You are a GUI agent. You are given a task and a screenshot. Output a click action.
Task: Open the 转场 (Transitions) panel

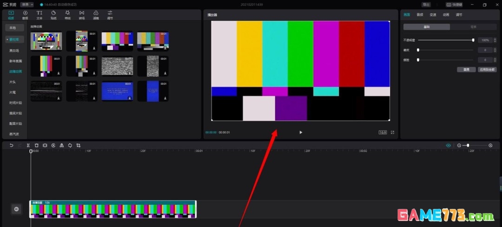[x=82, y=15]
